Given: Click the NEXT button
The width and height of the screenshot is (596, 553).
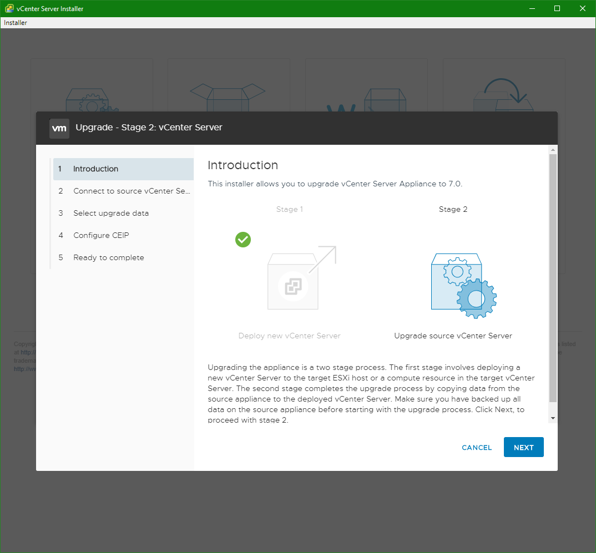Looking at the screenshot, I should (x=523, y=447).
